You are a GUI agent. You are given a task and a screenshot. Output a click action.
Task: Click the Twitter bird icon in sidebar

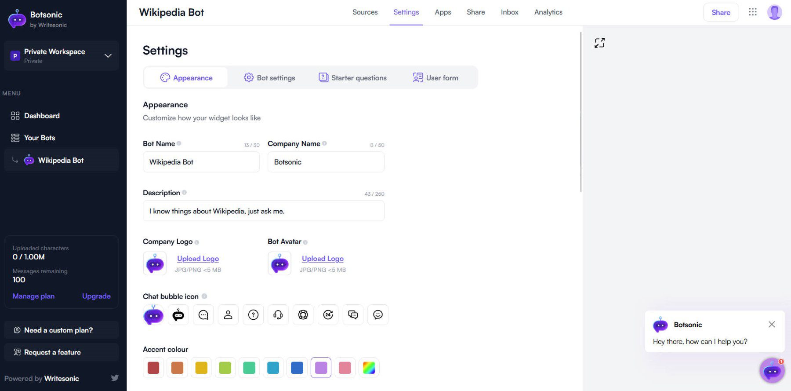tap(115, 378)
